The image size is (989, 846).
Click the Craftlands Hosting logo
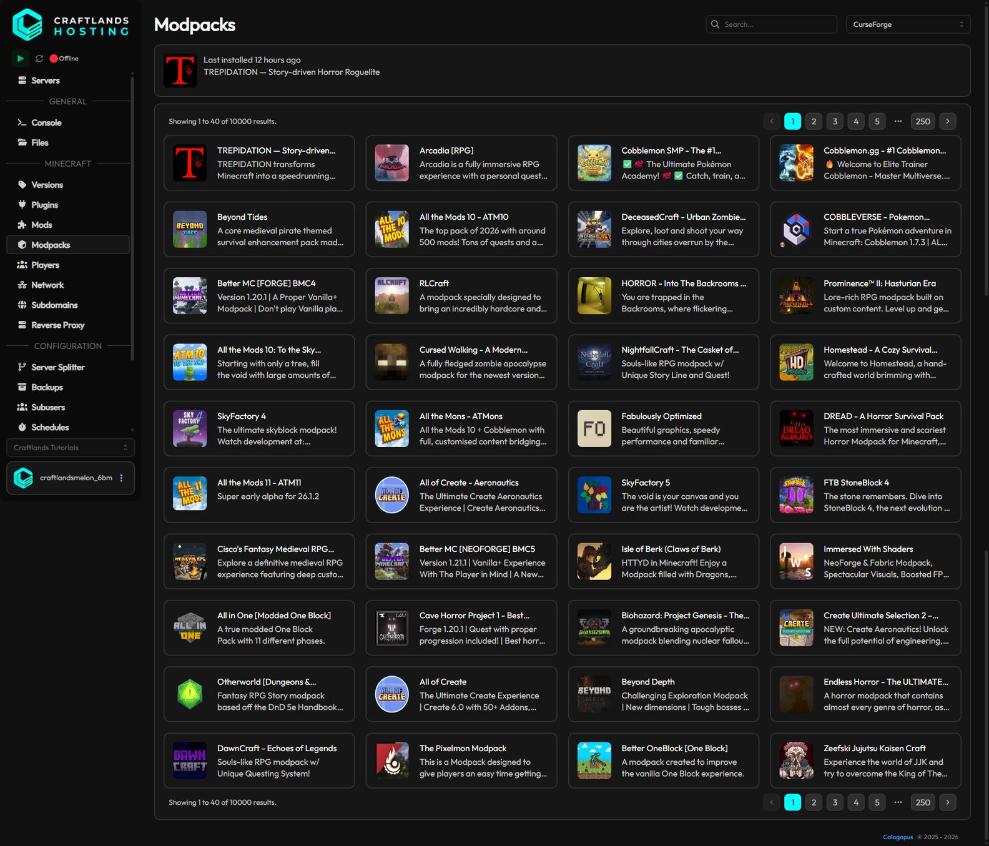click(x=71, y=25)
